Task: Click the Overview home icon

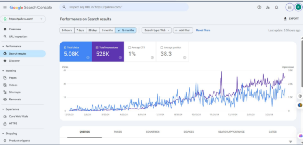Action: click(x=5, y=29)
